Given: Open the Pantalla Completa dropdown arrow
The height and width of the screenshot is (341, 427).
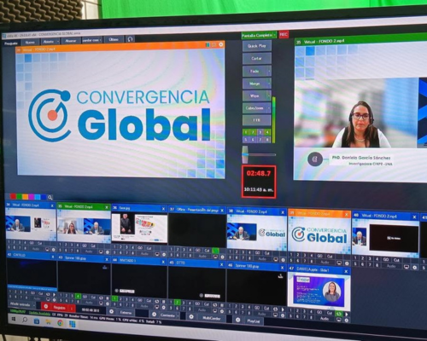Looking at the screenshot, I should click(x=275, y=35).
